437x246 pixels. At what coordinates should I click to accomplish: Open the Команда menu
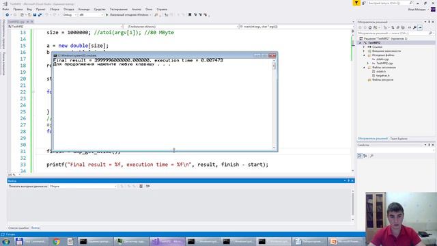84,9
